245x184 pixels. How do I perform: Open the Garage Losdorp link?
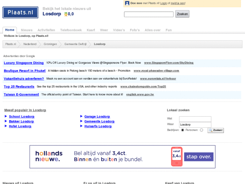tap(97, 116)
